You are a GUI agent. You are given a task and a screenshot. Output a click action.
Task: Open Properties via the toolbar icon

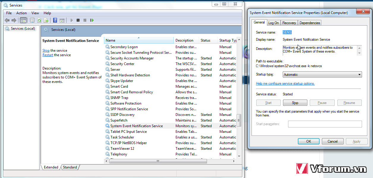point(32,20)
